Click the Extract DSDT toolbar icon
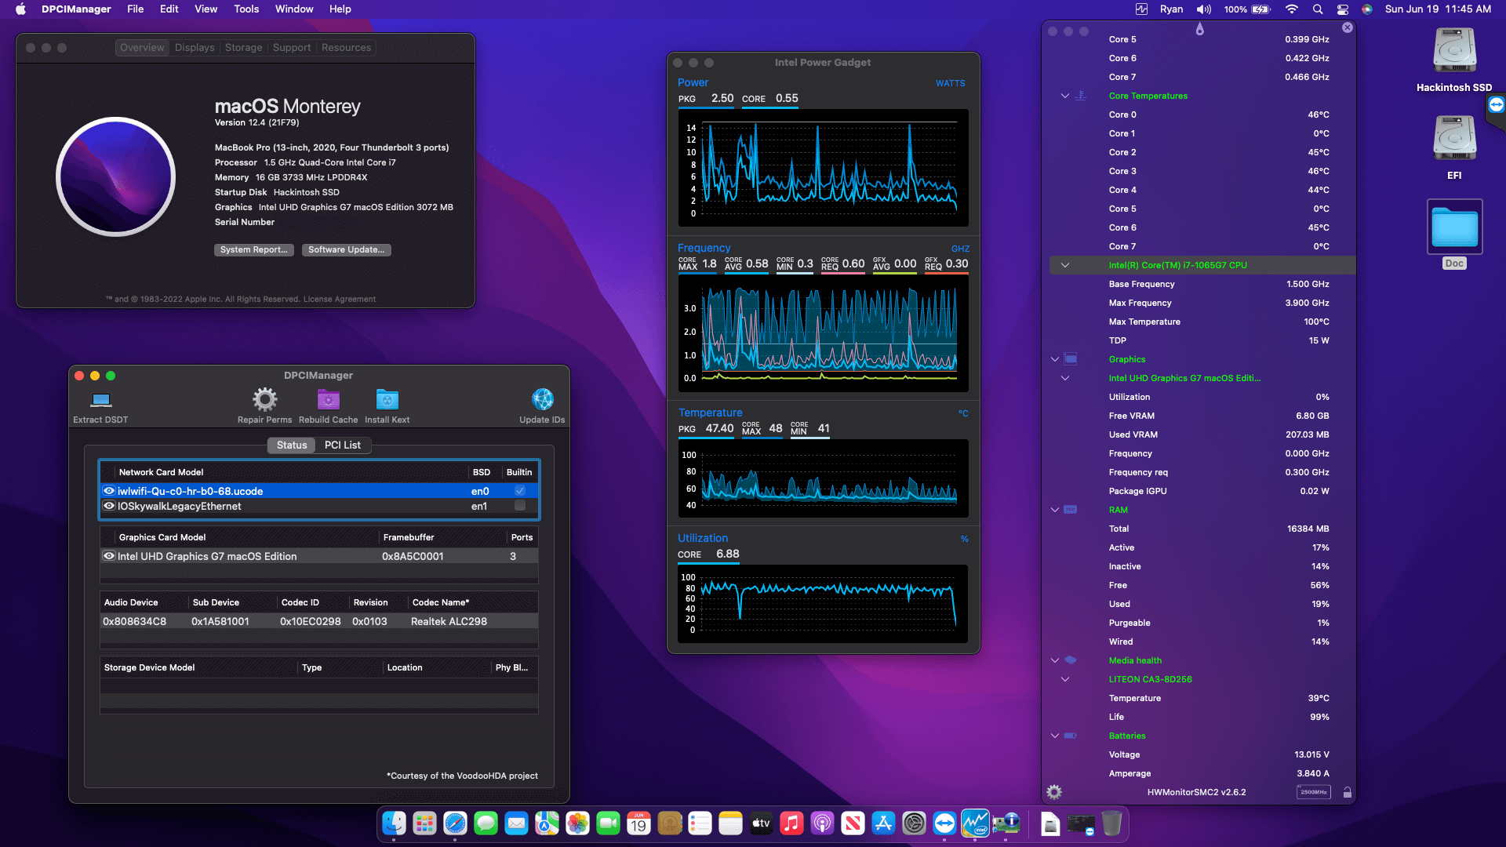Viewport: 1506px width, 847px height. pos(100,401)
